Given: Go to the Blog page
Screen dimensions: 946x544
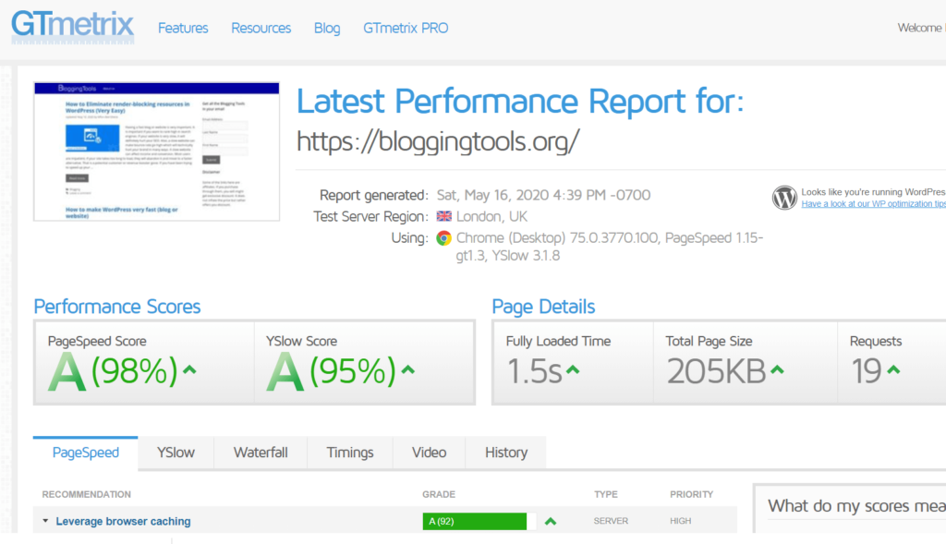Looking at the screenshot, I should pos(327,28).
